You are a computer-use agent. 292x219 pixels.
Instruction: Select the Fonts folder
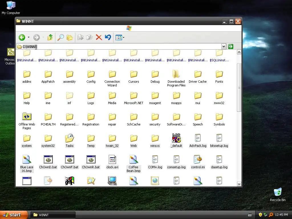[x=219, y=77]
